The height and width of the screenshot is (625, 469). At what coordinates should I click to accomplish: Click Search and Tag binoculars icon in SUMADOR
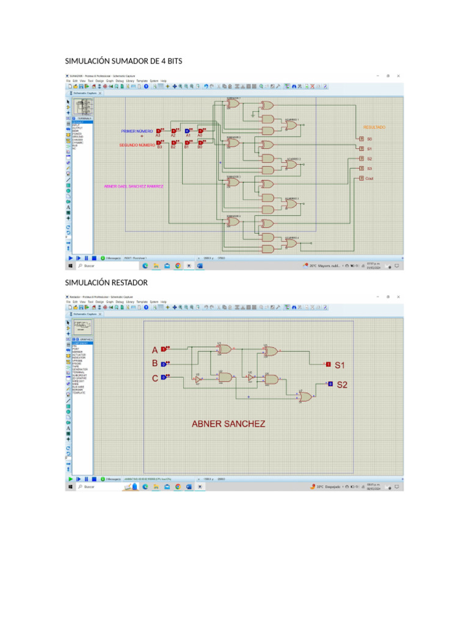pyautogui.click(x=294, y=86)
